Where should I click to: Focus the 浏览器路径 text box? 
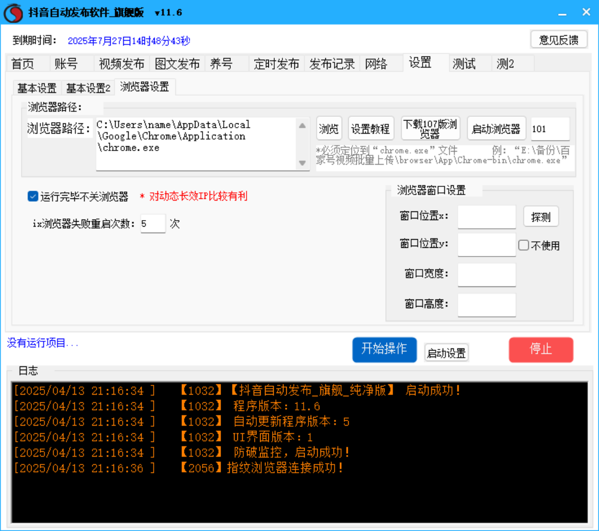197,143
